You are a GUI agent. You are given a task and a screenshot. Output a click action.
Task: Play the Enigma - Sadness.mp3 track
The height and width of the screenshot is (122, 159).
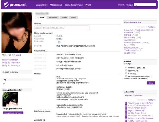126,111
